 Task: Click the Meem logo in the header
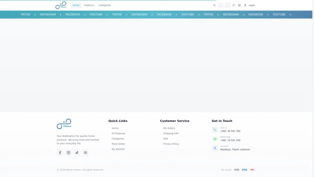(x=61, y=5)
